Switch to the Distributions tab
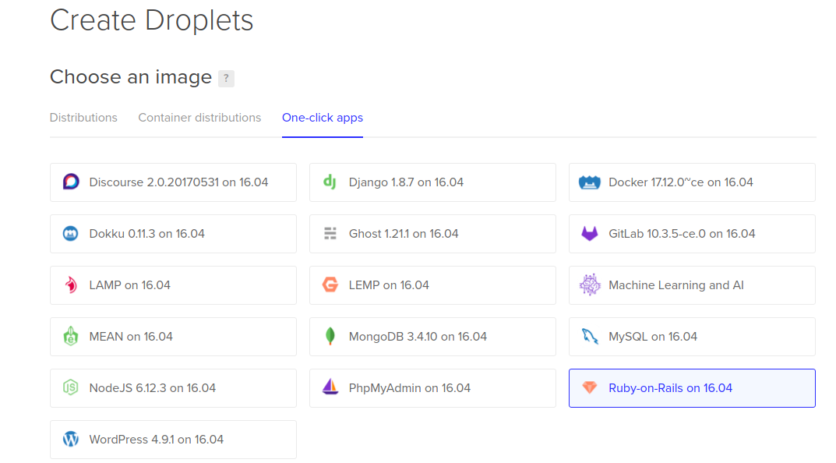Image resolution: width=836 pixels, height=463 pixels. pyautogui.click(x=83, y=118)
